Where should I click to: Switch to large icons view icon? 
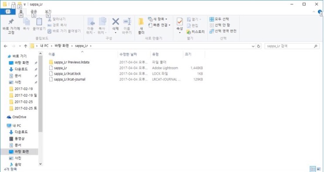318,169
